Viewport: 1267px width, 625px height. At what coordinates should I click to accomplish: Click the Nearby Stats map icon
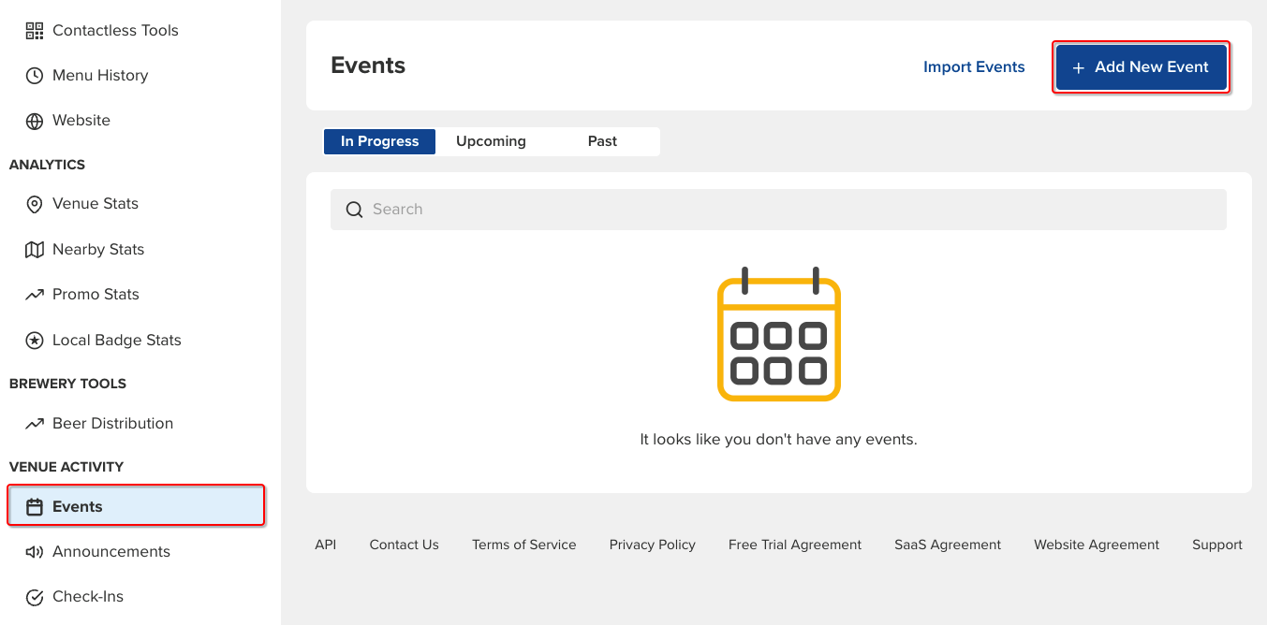[35, 250]
